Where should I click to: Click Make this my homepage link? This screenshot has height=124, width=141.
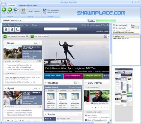[x=91, y=25]
